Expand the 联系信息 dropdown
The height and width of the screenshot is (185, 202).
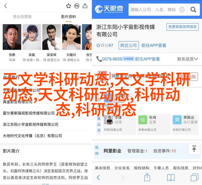click(187, 59)
